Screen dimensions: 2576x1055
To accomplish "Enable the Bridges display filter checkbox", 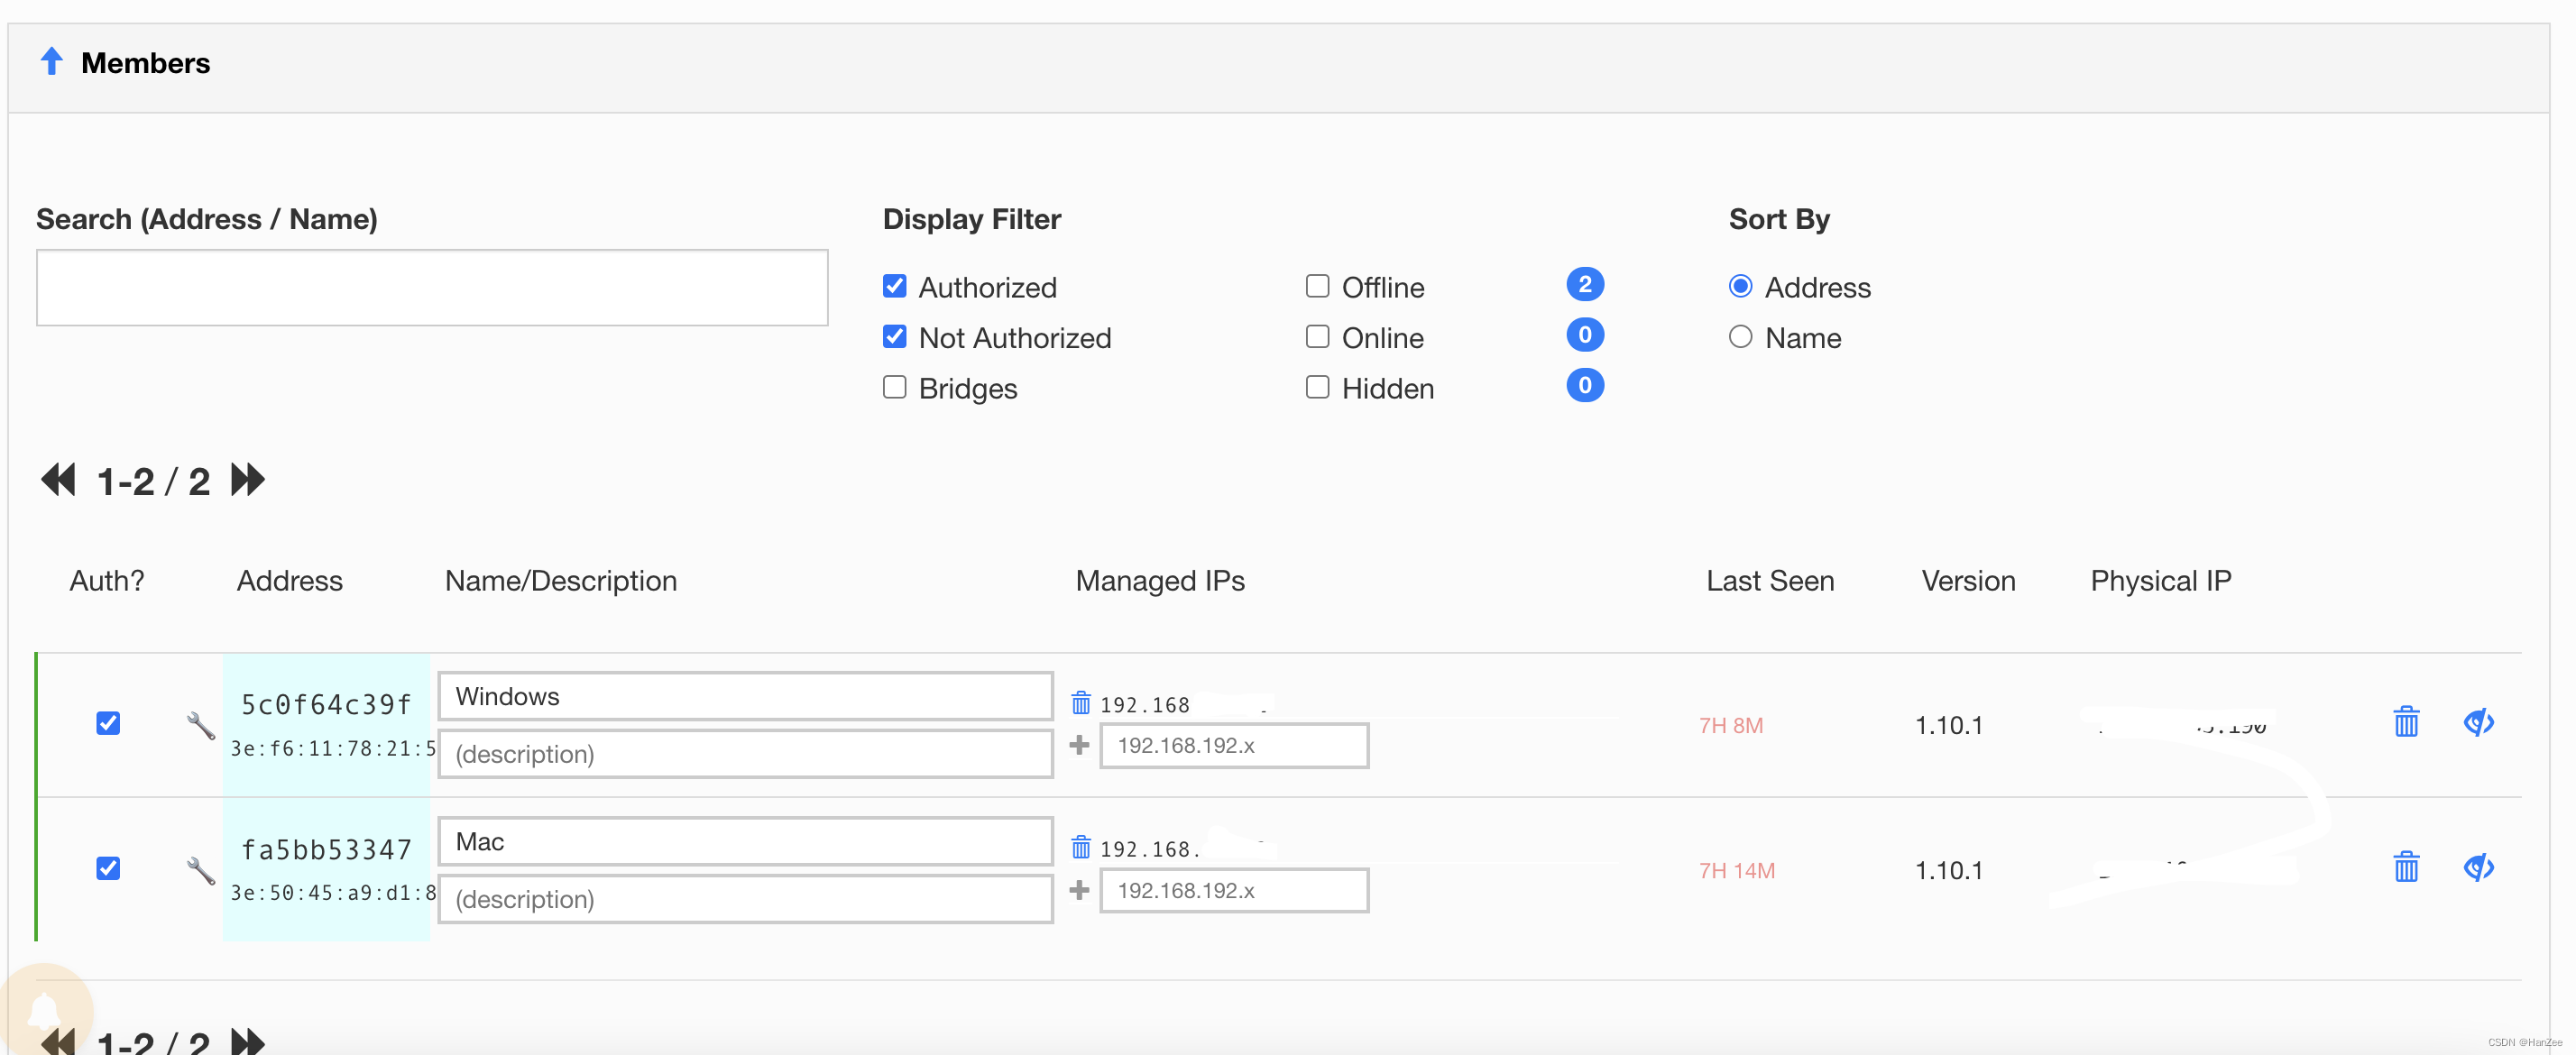I will pos(896,386).
